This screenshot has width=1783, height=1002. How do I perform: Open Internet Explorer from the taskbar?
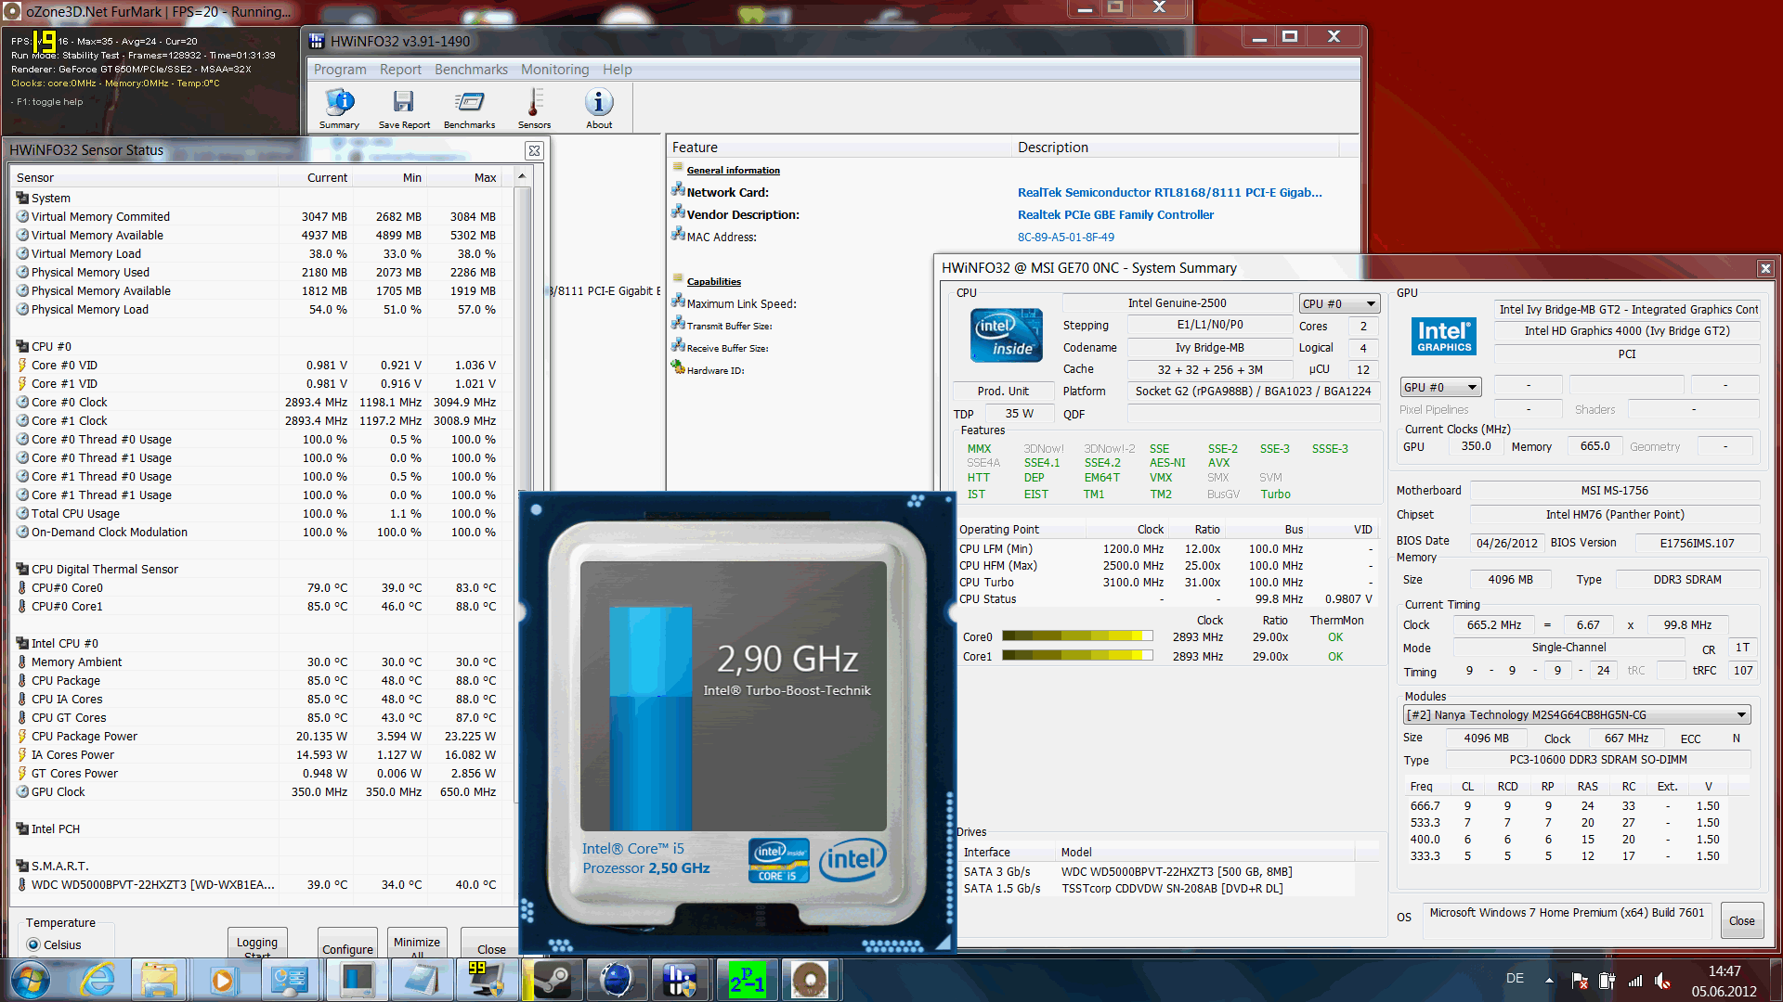pyautogui.click(x=98, y=980)
